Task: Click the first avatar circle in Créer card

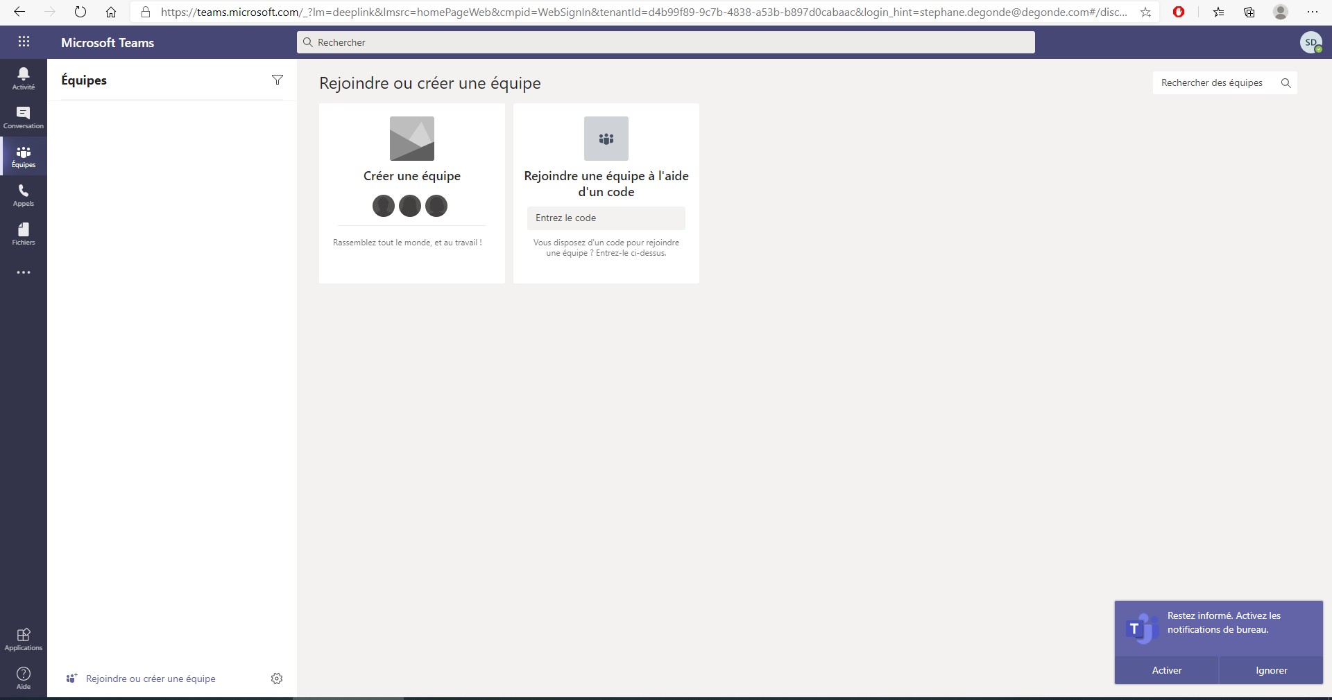Action: [384, 206]
